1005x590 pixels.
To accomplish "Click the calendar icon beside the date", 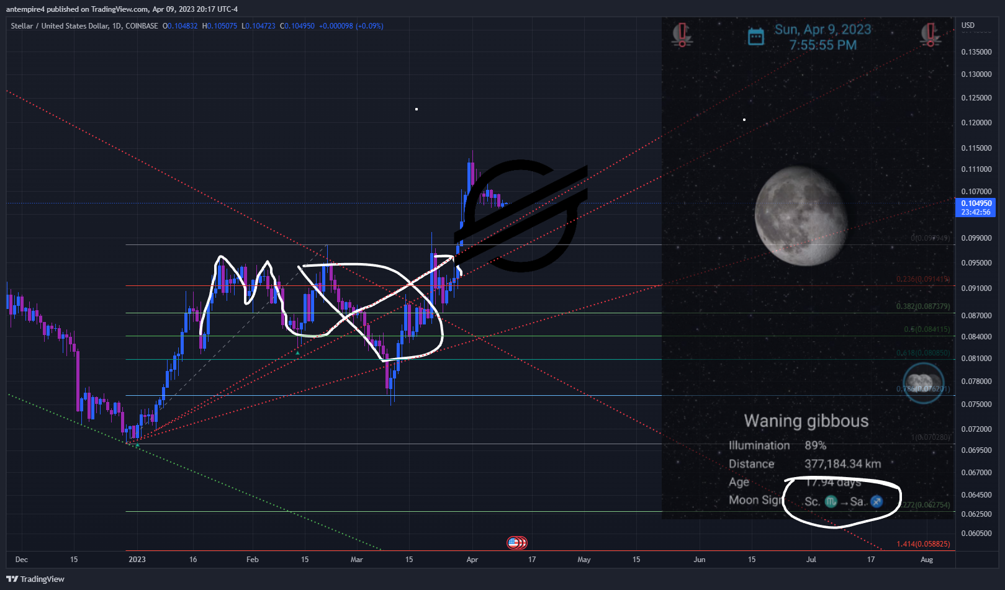I will pos(755,37).
